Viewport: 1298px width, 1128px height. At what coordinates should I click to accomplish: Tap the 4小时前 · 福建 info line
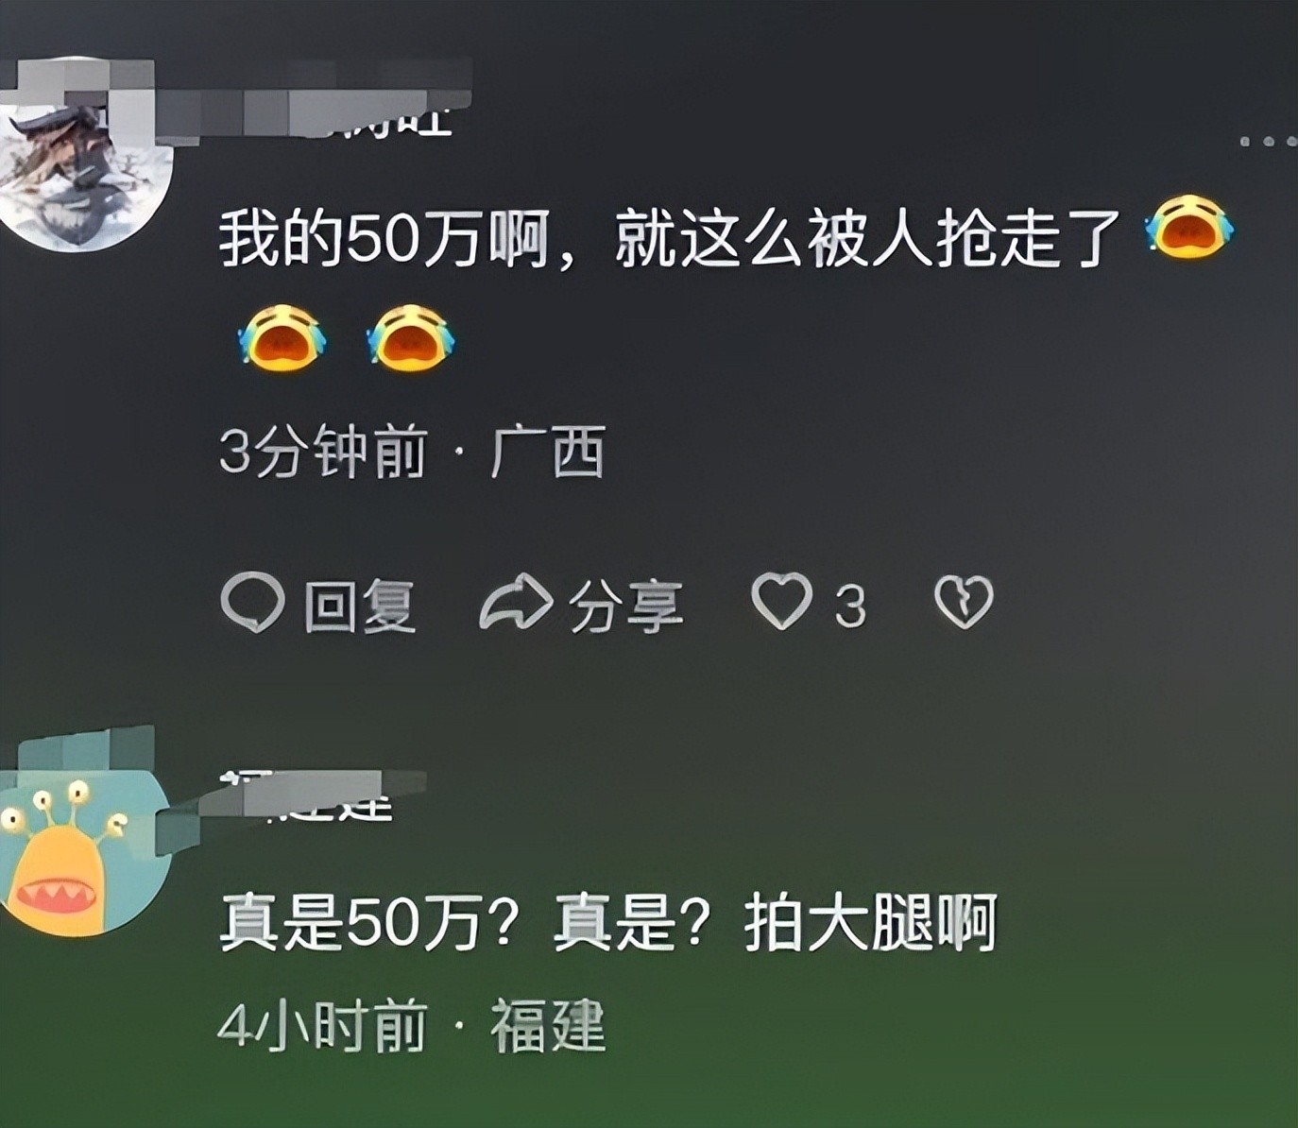[412, 1026]
